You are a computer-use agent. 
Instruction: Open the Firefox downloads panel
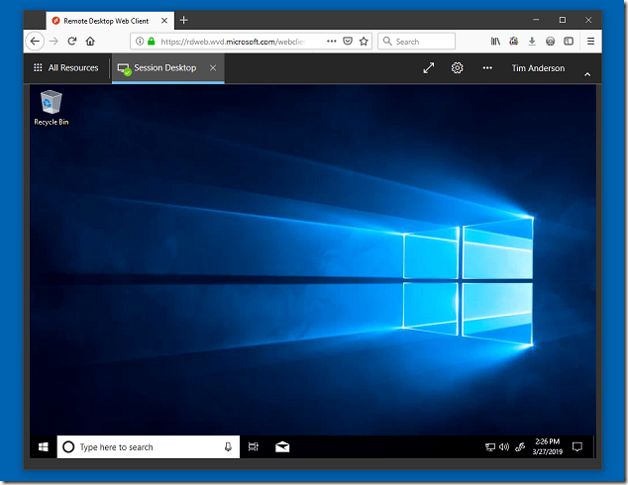click(532, 42)
